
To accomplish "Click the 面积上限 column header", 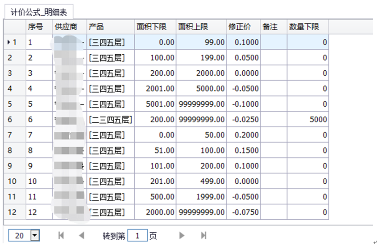I will pos(201,27).
